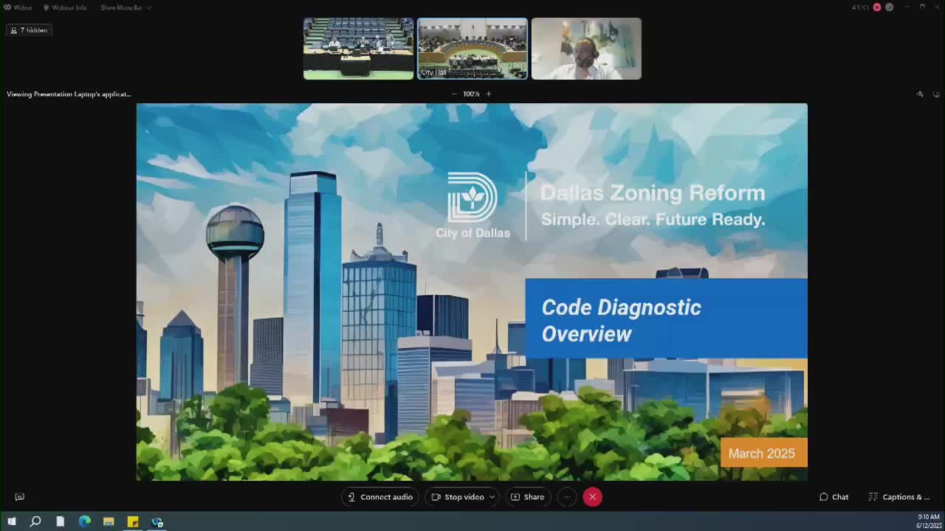Select the front desk video thumbnail
The height and width of the screenshot is (531, 945).
point(358,49)
